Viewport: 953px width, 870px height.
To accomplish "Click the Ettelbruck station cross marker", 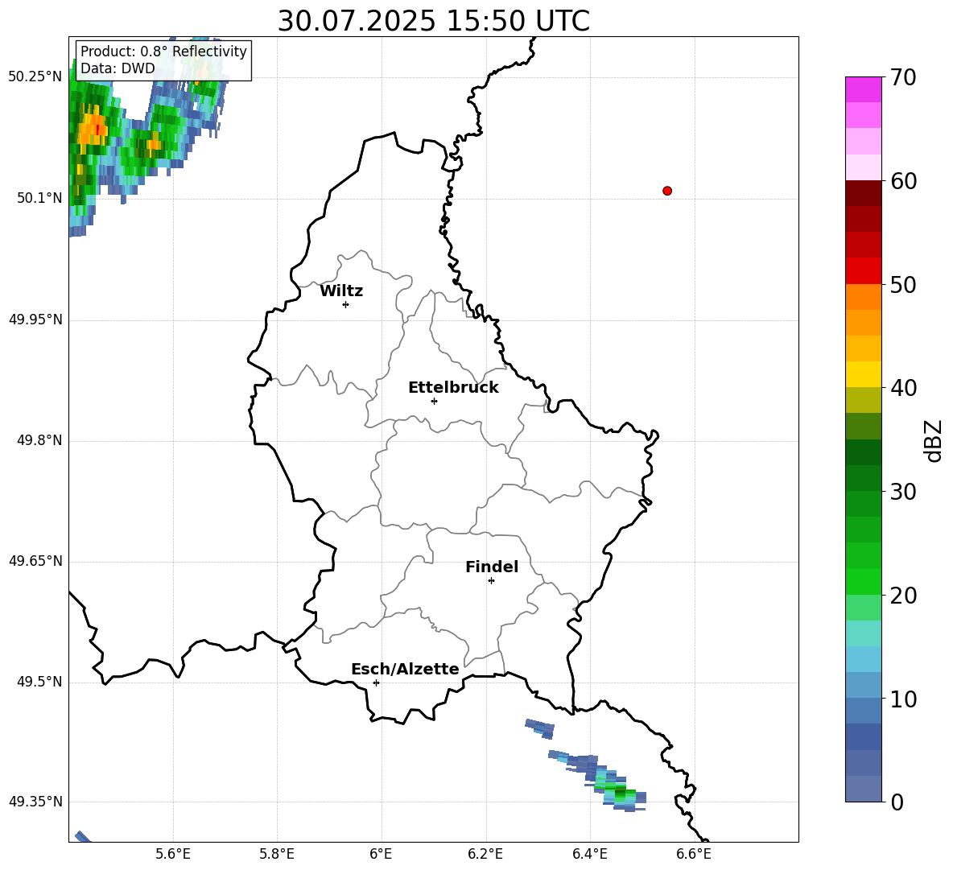I will tap(434, 401).
